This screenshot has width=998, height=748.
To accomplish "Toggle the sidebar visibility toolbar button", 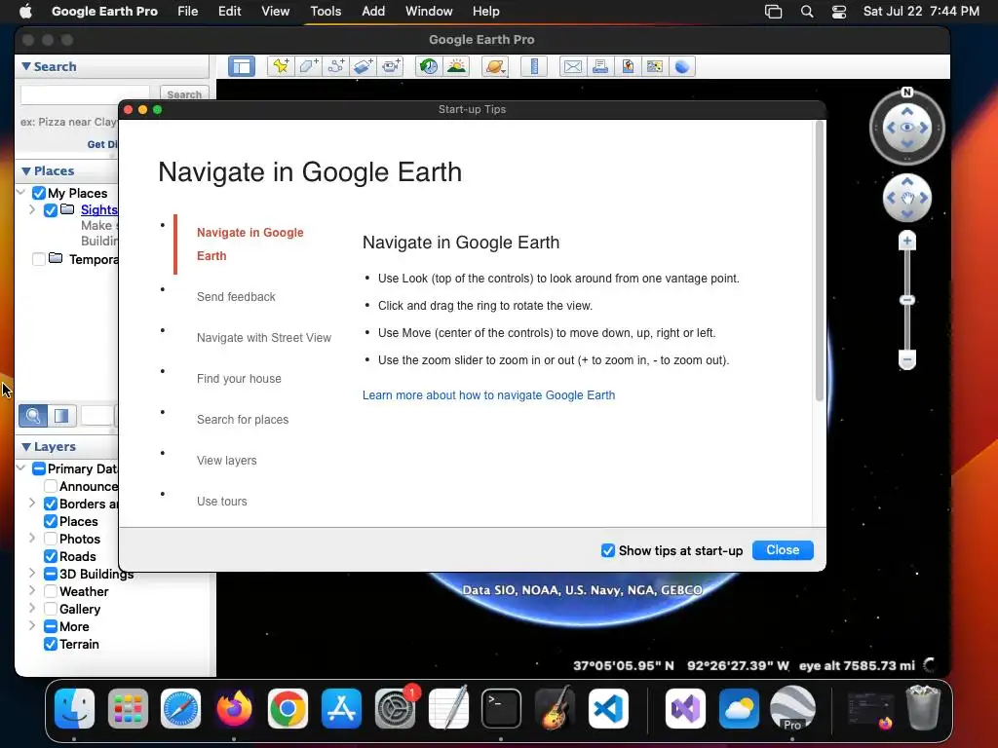I will pos(242,67).
